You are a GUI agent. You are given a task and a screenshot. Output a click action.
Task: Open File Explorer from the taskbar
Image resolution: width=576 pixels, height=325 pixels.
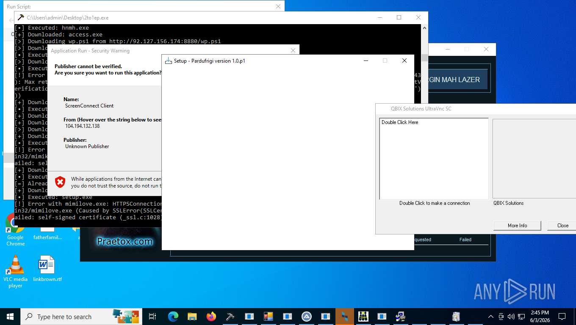coord(192,316)
